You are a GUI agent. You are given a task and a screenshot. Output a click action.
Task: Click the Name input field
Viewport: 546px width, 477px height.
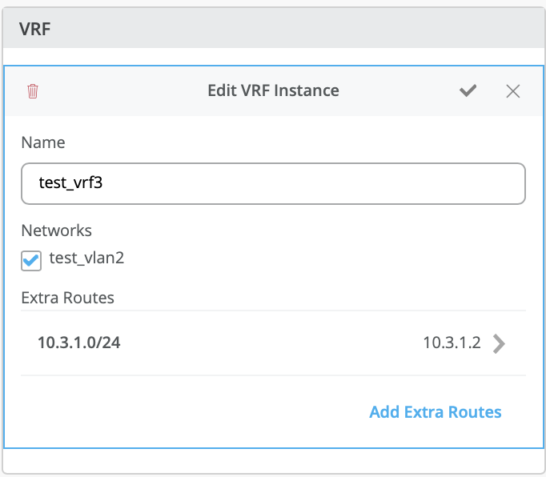pos(273,183)
